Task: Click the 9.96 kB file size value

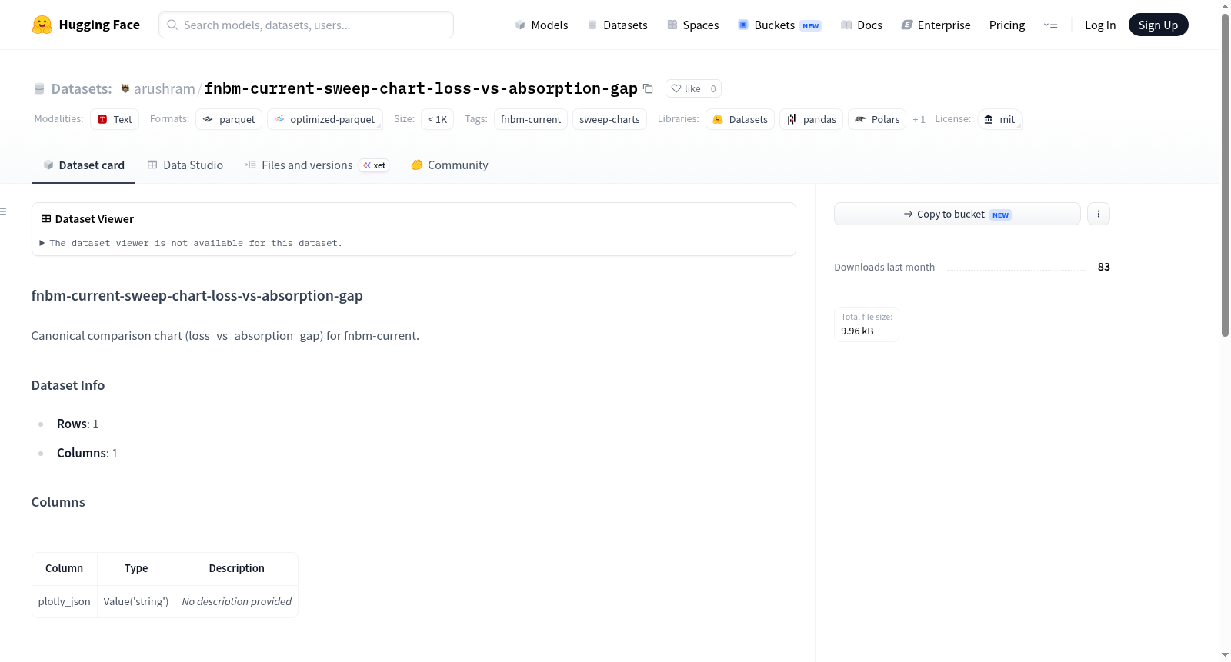Action: tap(857, 331)
